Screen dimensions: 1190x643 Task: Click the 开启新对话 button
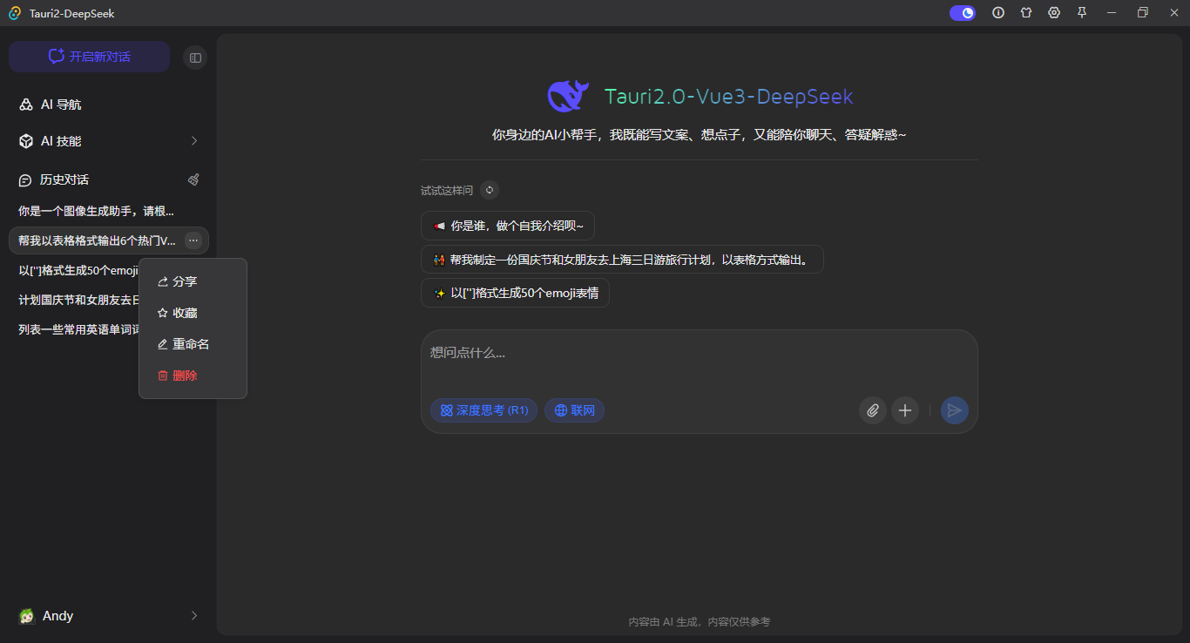point(89,57)
